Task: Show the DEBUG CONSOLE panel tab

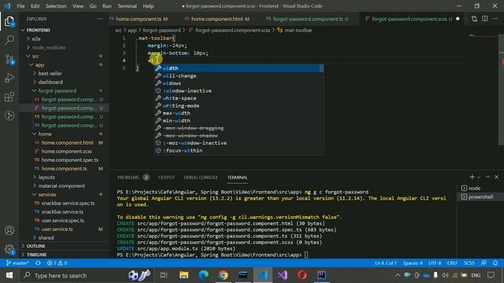Action: click(x=201, y=178)
